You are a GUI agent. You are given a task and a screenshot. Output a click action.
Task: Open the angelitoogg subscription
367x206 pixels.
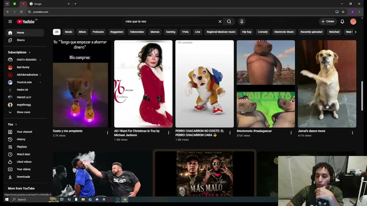[x=25, y=105]
